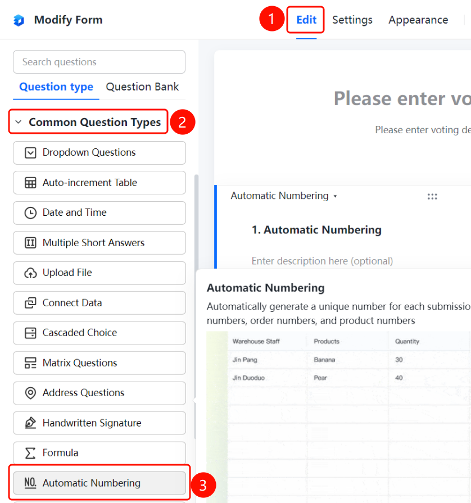
Task: Open the Automatic Numbering type dropdown
Action: coord(284,196)
